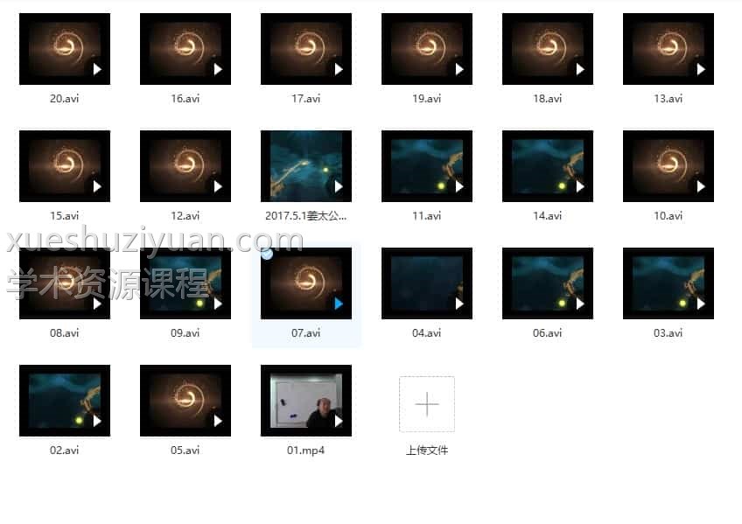Open the 01.mp4 video thumbnail
Image resolution: width=742 pixels, height=524 pixels.
coord(305,401)
